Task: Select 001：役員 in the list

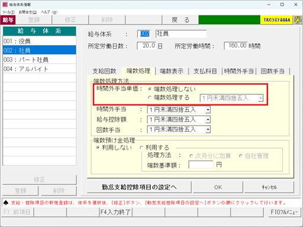Action: pyautogui.click(x=40, y=41)
